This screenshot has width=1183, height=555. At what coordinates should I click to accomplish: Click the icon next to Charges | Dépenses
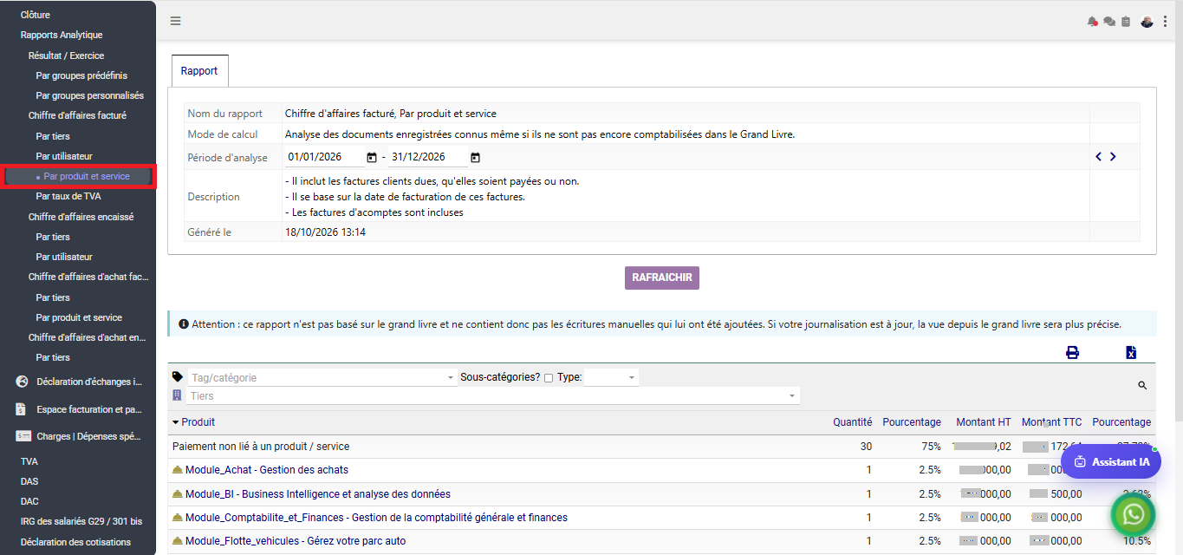(23, 436)
